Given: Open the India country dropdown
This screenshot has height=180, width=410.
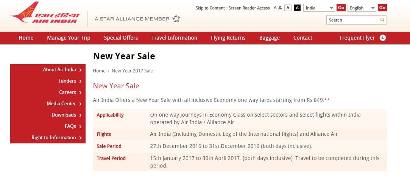Looking at the screenshot, I should coord(319,8).
